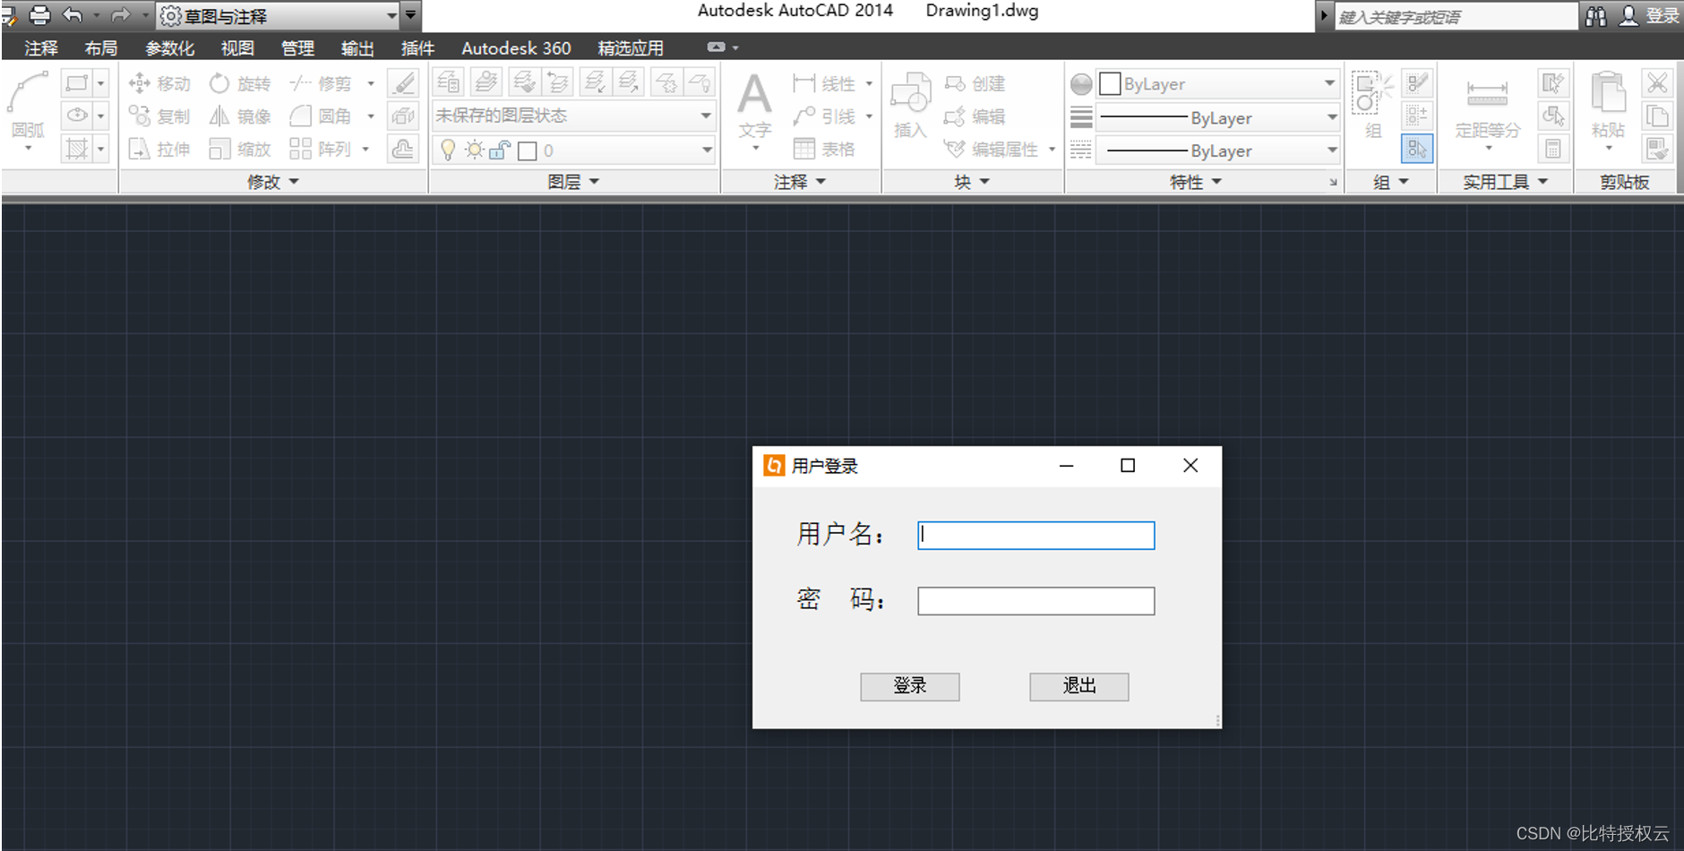Screen dimensions: 1684x851
Task: Toggle the layer on/off lightbulb in layer dropdown
Action: (448, 150)
